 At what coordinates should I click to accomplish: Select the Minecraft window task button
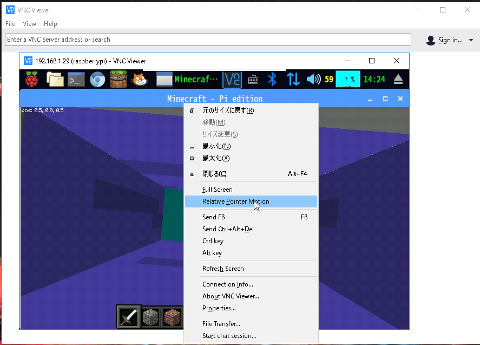tap(187, 80)
